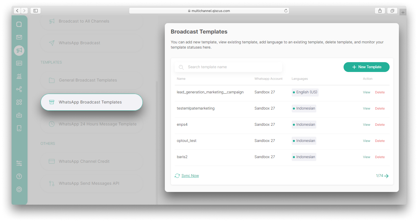
Task: Click the paper plane icon for WhatsApp Broadcast
Action: pyautogui.click(x=52, y=43)
